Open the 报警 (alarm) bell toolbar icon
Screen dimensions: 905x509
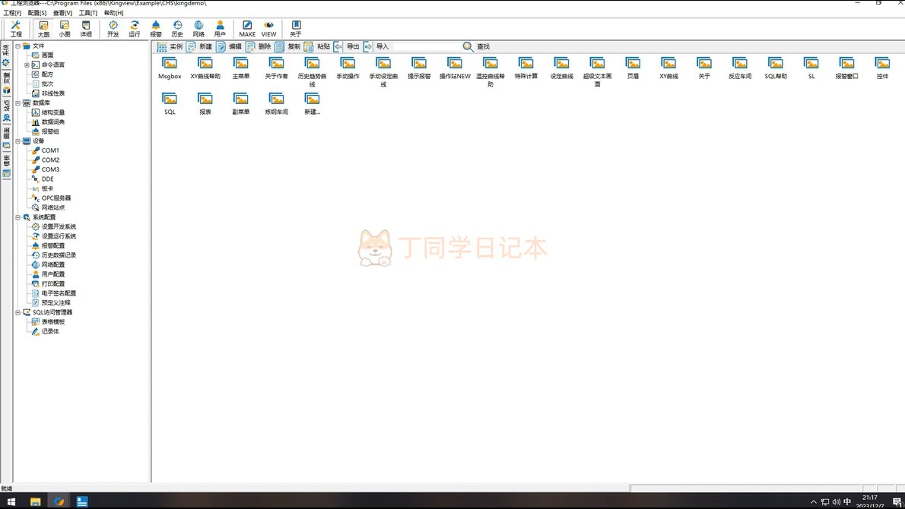(156, 29)
